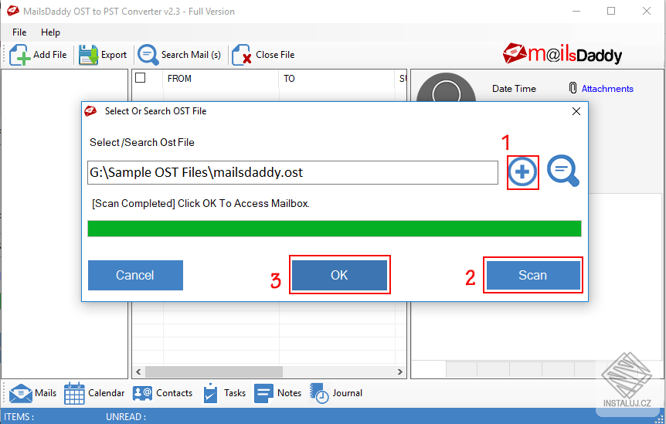Click the OST file path input field

point(293,172)
